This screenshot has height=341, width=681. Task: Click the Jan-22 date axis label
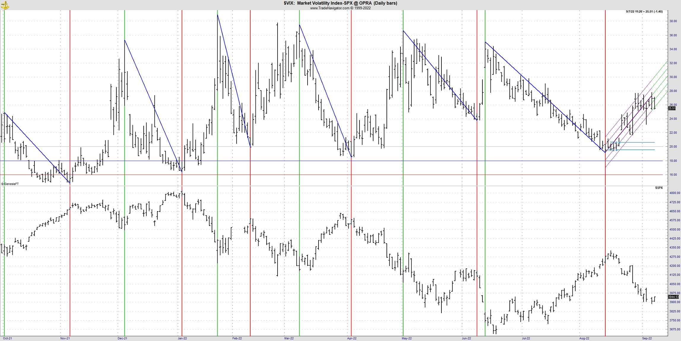point(182,338)
